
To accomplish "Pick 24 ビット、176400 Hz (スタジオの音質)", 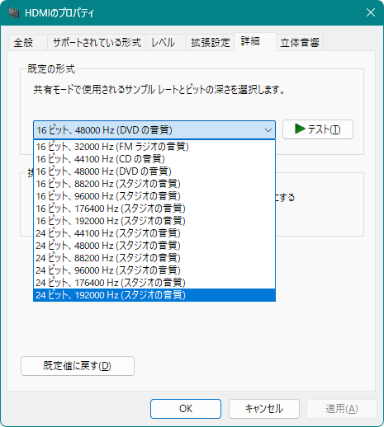I will (154, 283).
